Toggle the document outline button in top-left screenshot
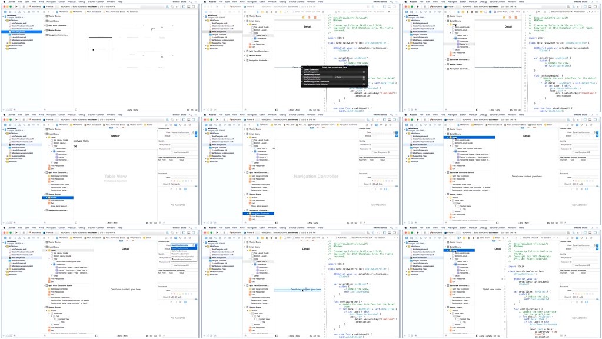 point(76,110)
